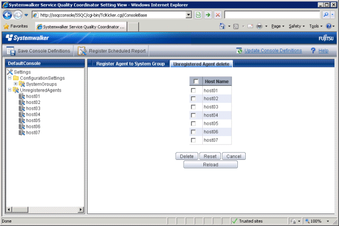Open the search provider dropdown arrow
Image resolution: width=339 pixels, height=226 pixels.
click(333, 15)
